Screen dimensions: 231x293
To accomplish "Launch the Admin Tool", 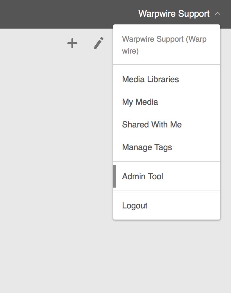I will (x=167, y=176).
